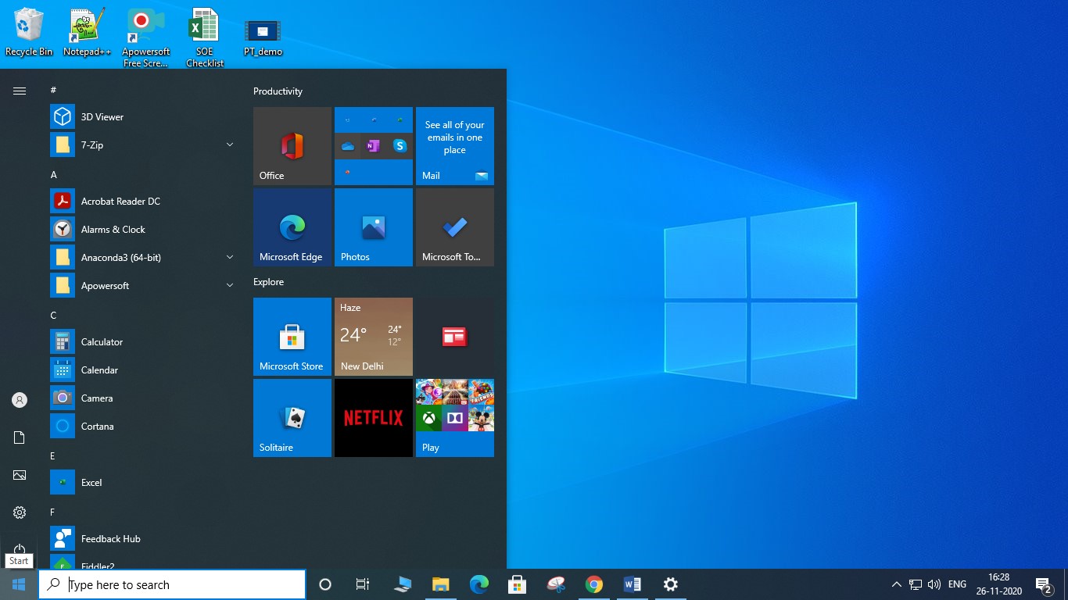Open File Explorer on taskbar
The width and height of the screenshot is (1068, 600).
pyautogui.click(x=441, y=584)
